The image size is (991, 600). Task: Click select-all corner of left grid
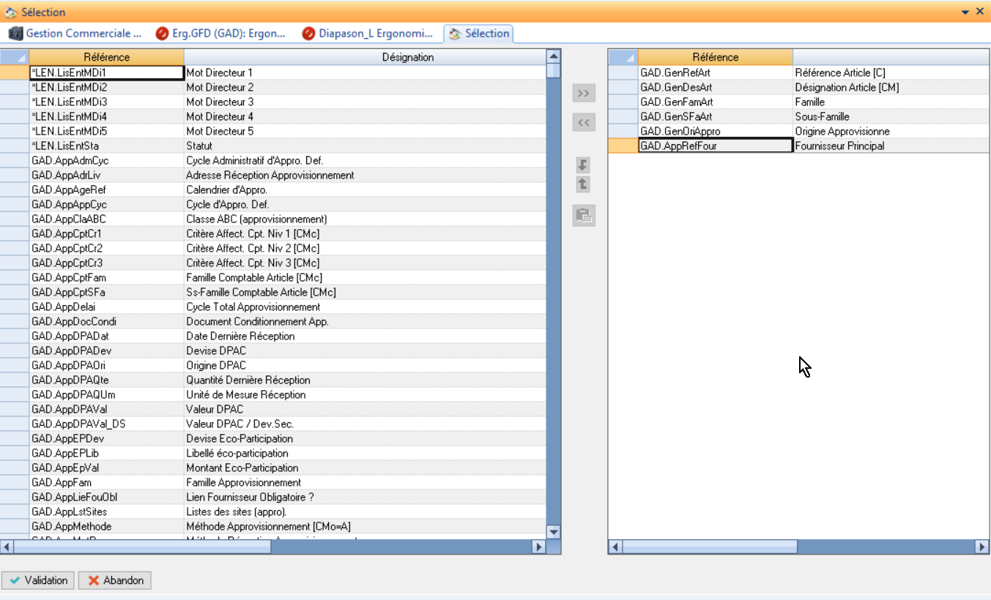[15, 57]
